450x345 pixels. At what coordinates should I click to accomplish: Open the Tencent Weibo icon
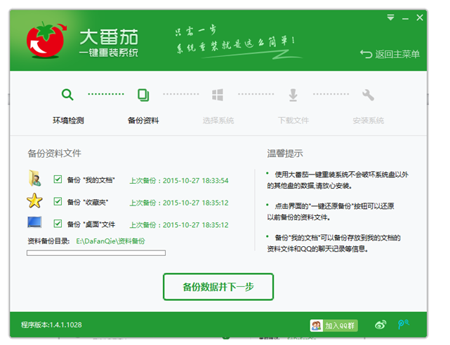click(x=403, y=325)
